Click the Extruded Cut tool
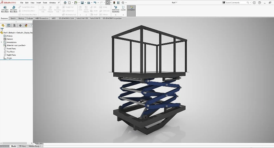 pos(43,9)
